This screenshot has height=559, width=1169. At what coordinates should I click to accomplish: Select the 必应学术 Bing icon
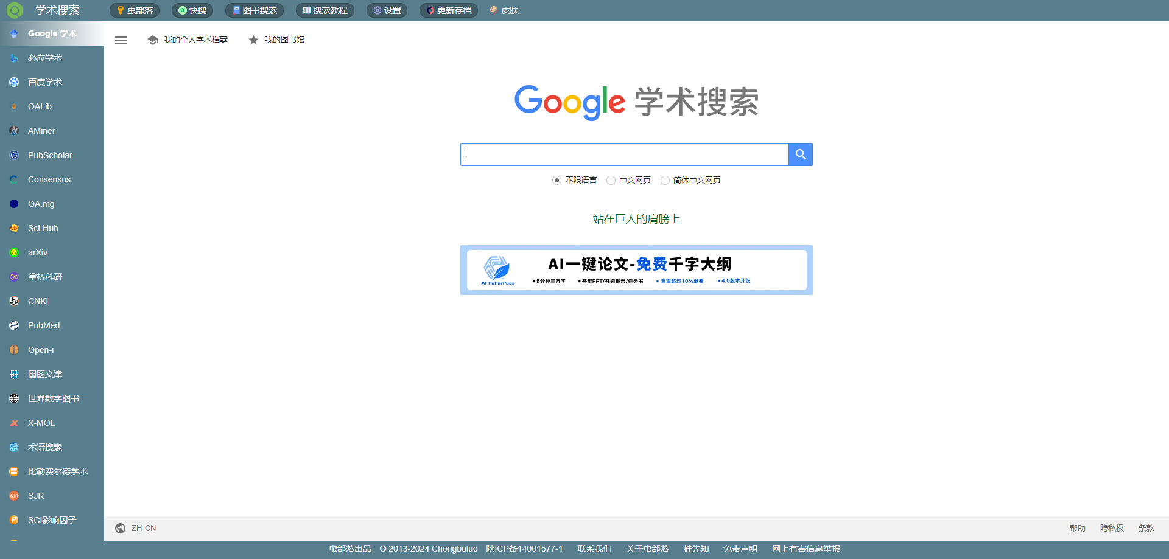14,58
